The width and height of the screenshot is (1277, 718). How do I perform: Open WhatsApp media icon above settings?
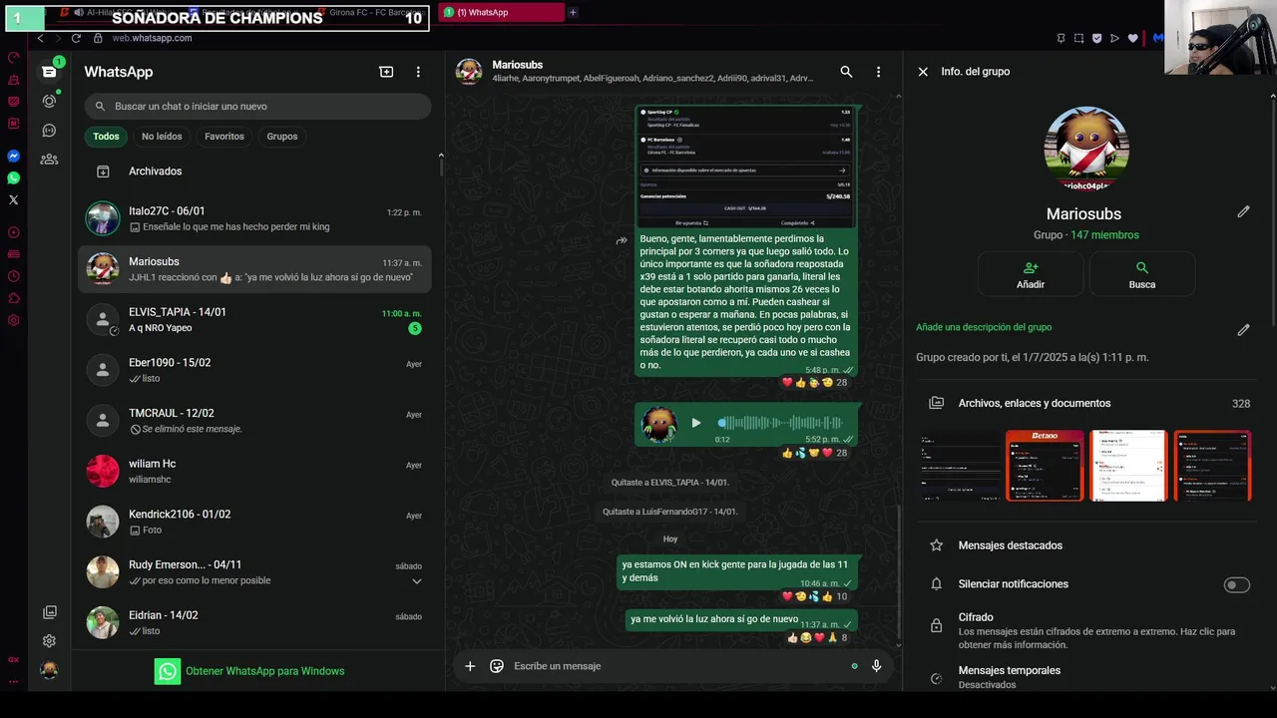point(49,612)
